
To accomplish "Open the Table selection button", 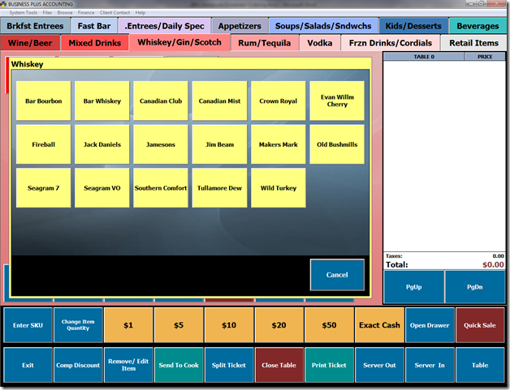I will coord(480,365).
